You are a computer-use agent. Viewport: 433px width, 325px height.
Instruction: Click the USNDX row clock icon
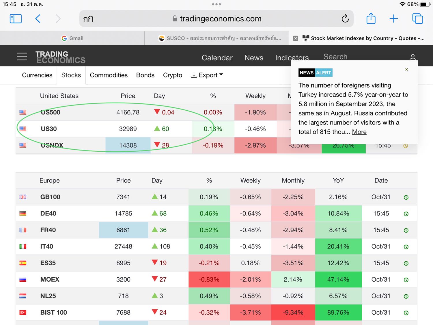click(406, 146)
